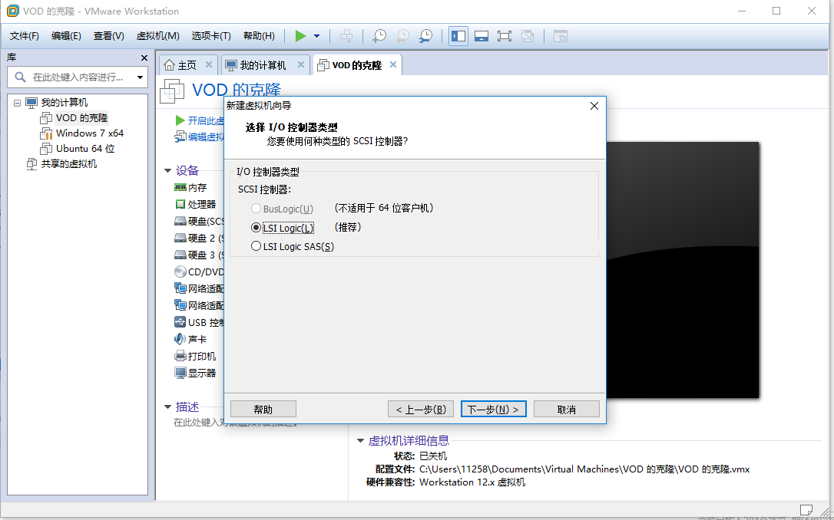This screenshot has width=834, height=520.
Task: Open the 虚拟机(M) menu
Action: [157, 36]
